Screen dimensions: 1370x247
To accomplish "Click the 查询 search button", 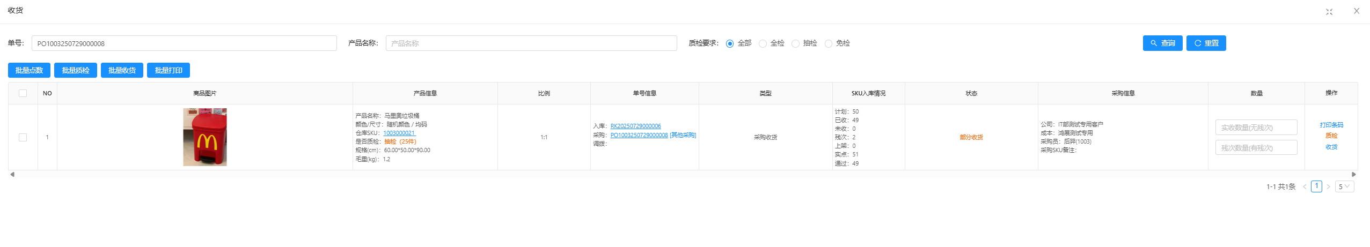I will (x=1162, y=43).
